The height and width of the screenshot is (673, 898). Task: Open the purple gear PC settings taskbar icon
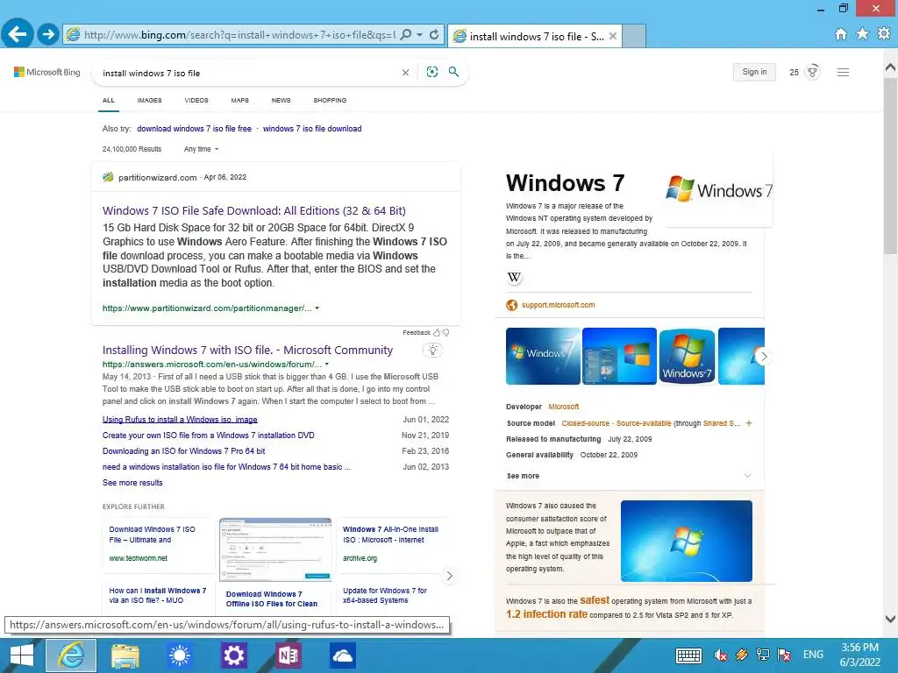tap(233, 655)
